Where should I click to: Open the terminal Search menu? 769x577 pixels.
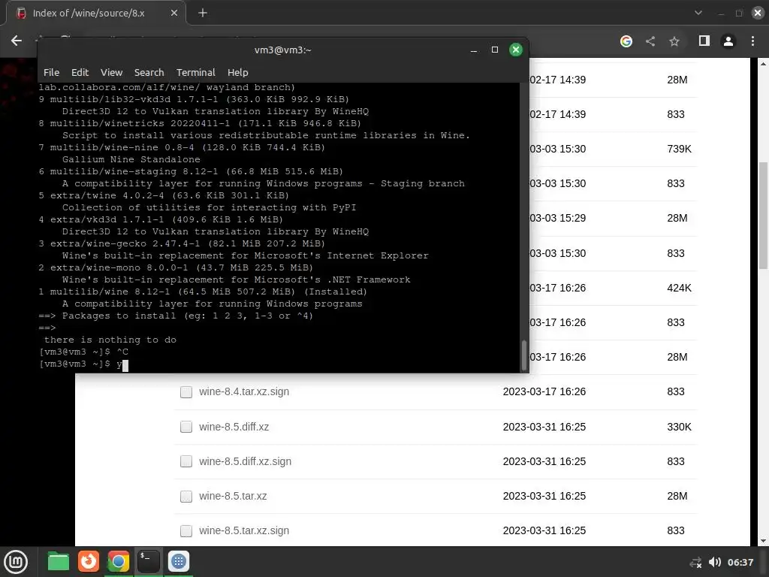[149, 72]
